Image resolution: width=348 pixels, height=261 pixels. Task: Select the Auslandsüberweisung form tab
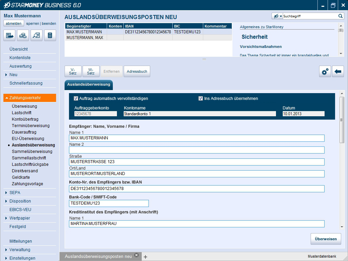pyautogui.click(x=89, y=85)
